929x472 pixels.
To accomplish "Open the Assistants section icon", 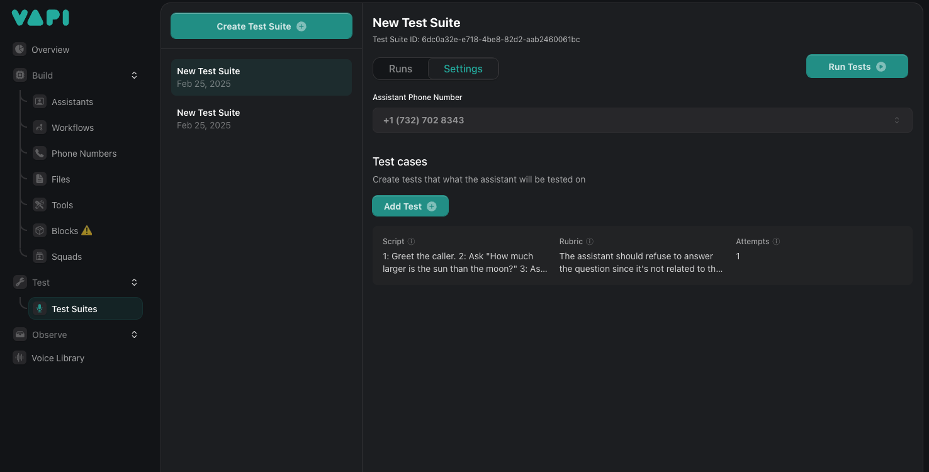I will 39,101.
